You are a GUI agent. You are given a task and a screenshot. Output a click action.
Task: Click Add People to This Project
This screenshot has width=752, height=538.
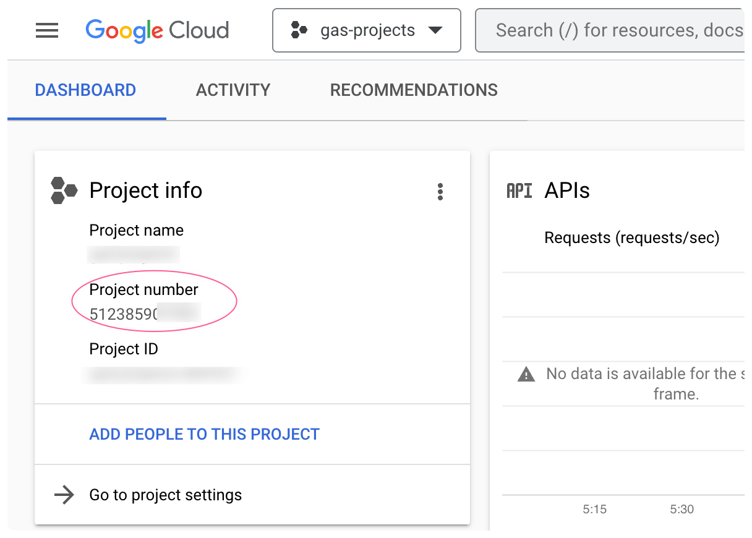click(x=204, y=434)
